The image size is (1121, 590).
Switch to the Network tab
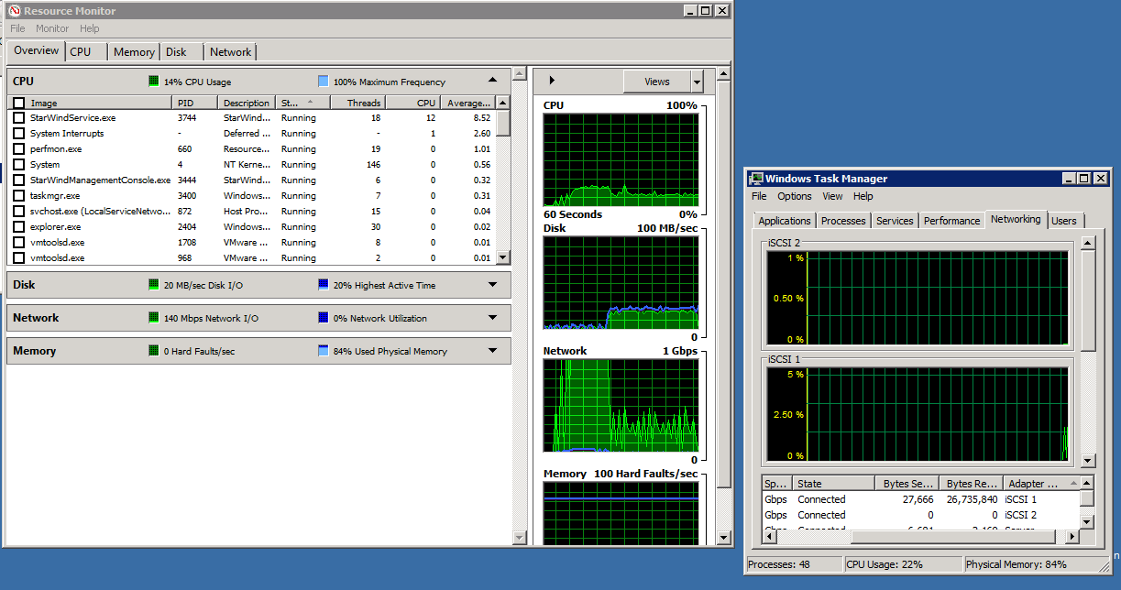[230, 52]
